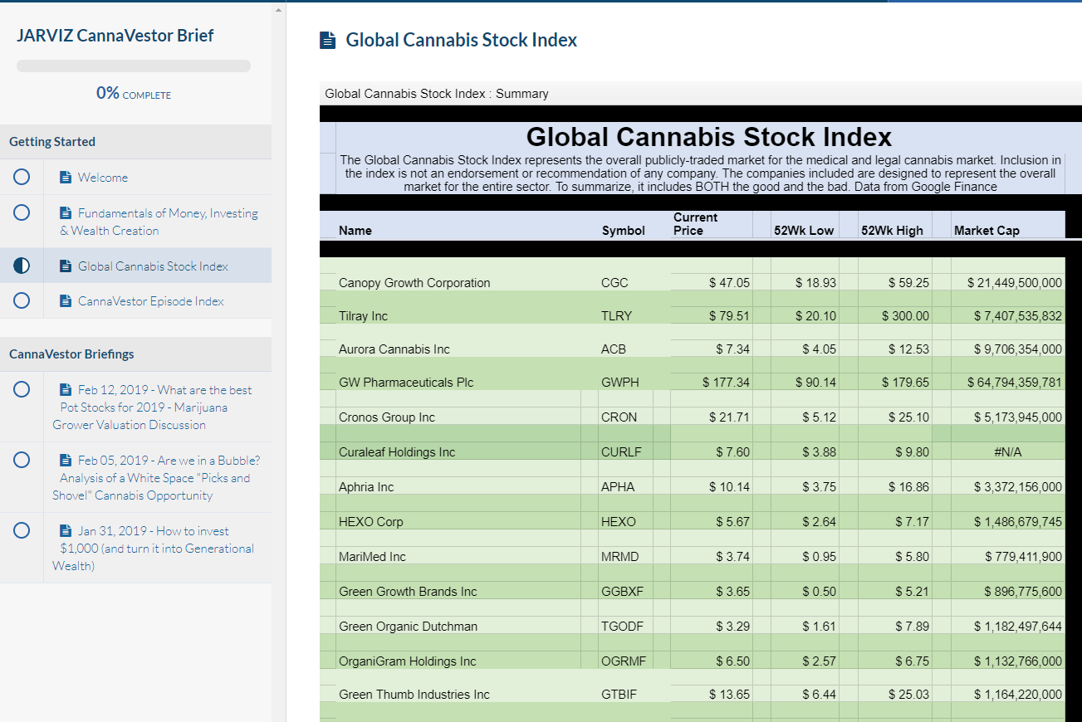Click Green Thumb's $ 25.03 52-week high
Viewport: 1082px width, 722px height.
[908, 695]
